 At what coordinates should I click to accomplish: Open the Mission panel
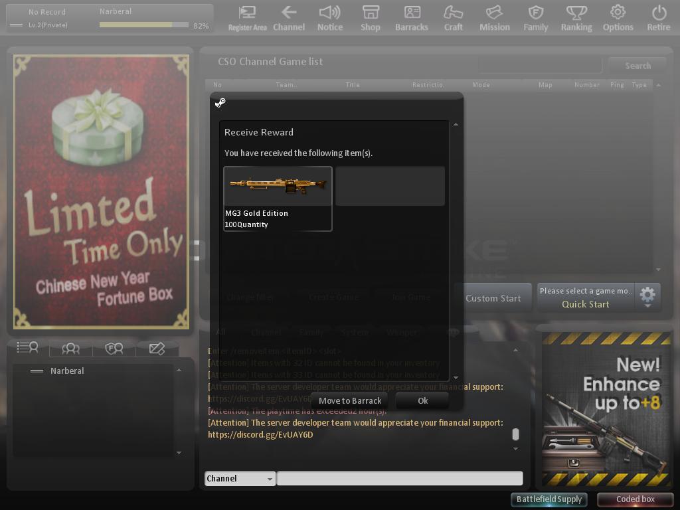[x=494, y=18]
